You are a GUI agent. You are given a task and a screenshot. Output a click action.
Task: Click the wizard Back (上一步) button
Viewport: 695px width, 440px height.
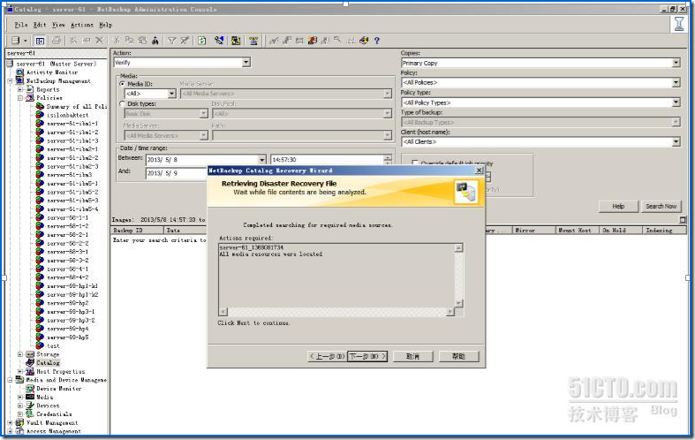coord(327,356)
